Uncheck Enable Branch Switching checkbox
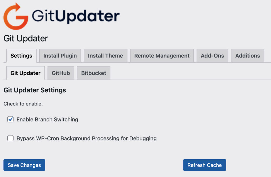This screenshot has height=177, width=271. pyautogui.click(x=10, y=119)
